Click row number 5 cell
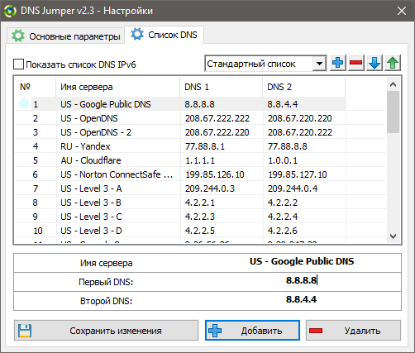Screen dimensions: 415x353 (x=36, y=160)
